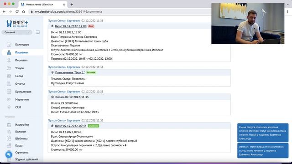292x164 pixels.
Task: Open Маркетинг menu item
Action: (22, 99)
